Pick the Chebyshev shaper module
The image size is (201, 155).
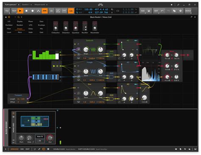click(x=56, y=28)
